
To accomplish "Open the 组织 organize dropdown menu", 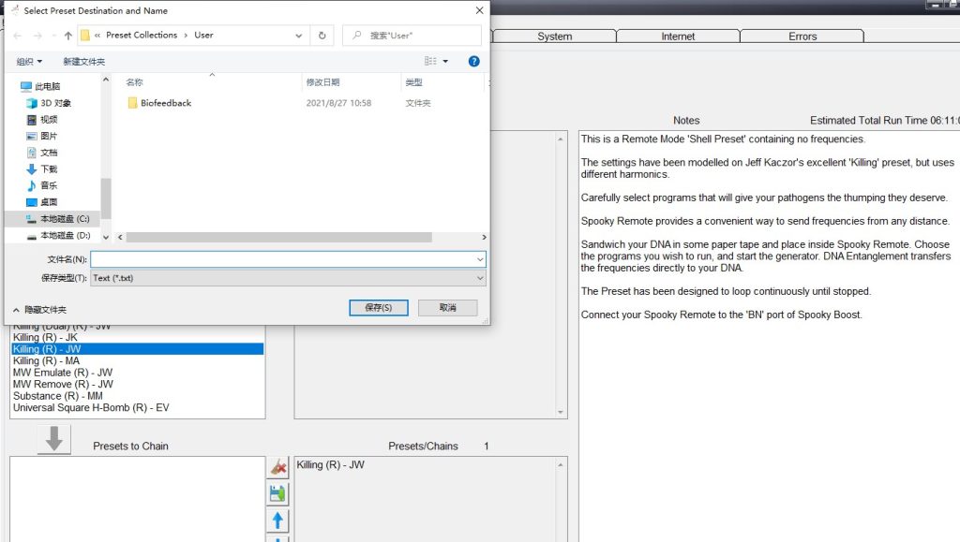I will click(x=29, y=62).
